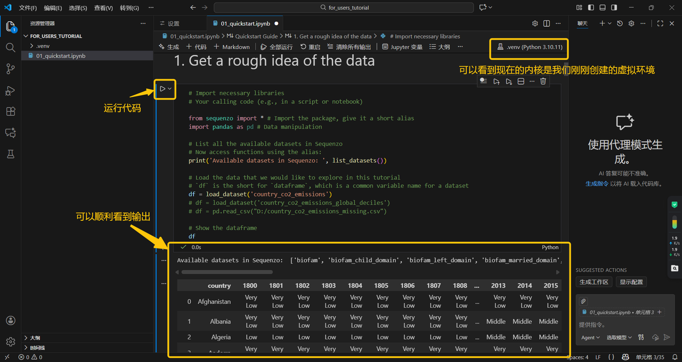The image size is (682, 362).
Task: Delete the cell using the trash icon
Action: (x=543, y=81)
